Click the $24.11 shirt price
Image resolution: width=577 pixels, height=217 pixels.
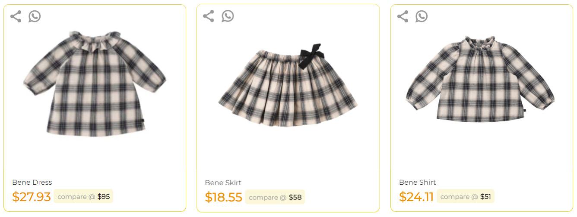pos(416,197)
